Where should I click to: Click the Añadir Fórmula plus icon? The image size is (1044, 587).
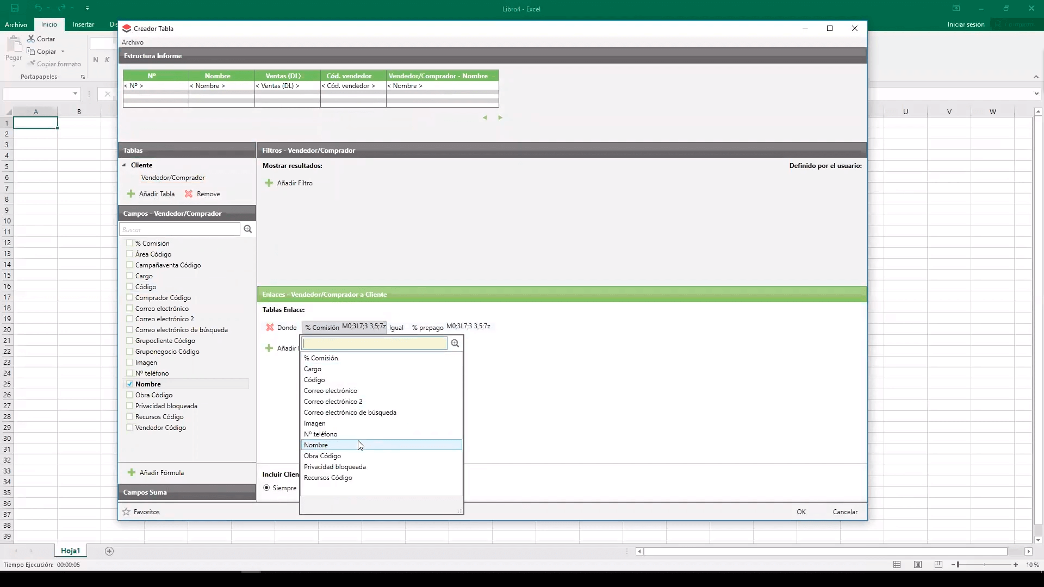(132, 473)
